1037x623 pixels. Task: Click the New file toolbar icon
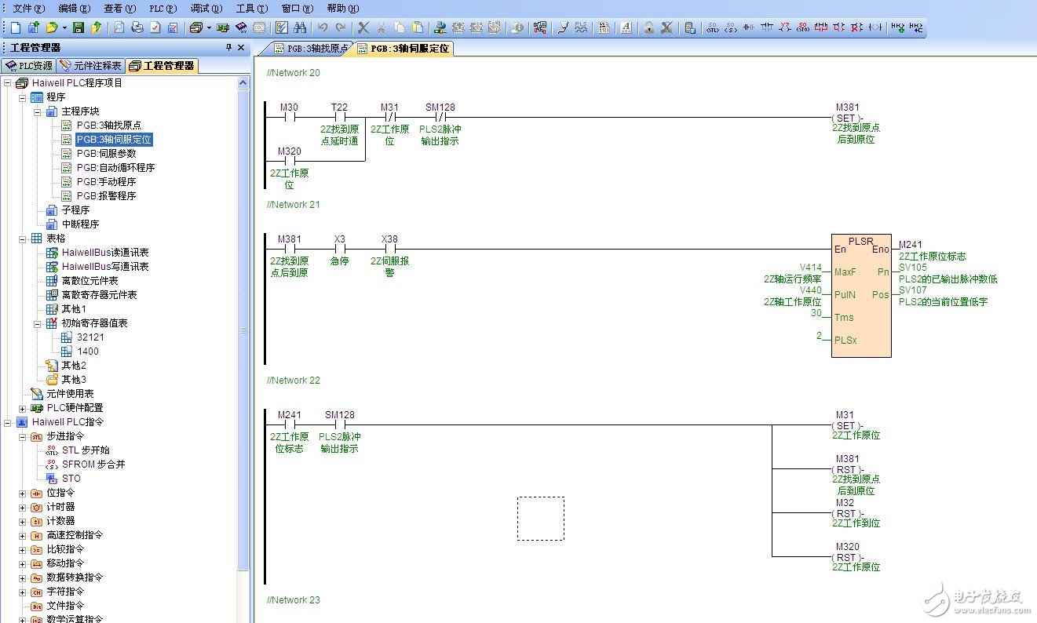coord(15,27)
